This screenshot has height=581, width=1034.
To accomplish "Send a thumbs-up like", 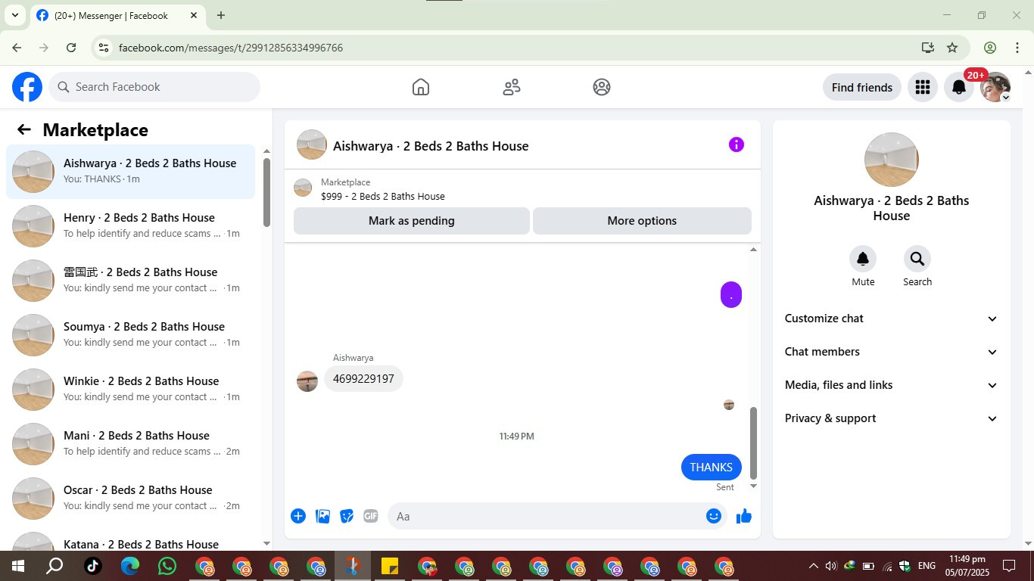I will [744, 516].
